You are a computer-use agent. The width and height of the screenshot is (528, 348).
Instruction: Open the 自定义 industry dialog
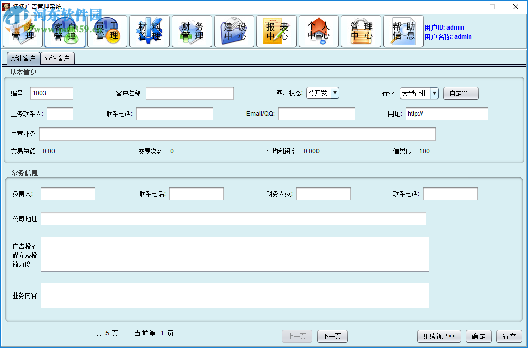coord(461,93)
